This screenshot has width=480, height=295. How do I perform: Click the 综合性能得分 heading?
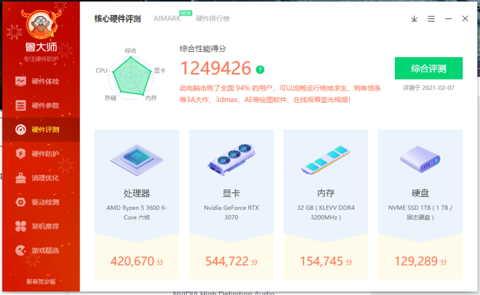click(203, 49)
